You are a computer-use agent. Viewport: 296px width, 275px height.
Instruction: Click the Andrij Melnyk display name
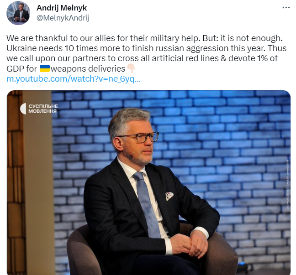coord(62,8)
